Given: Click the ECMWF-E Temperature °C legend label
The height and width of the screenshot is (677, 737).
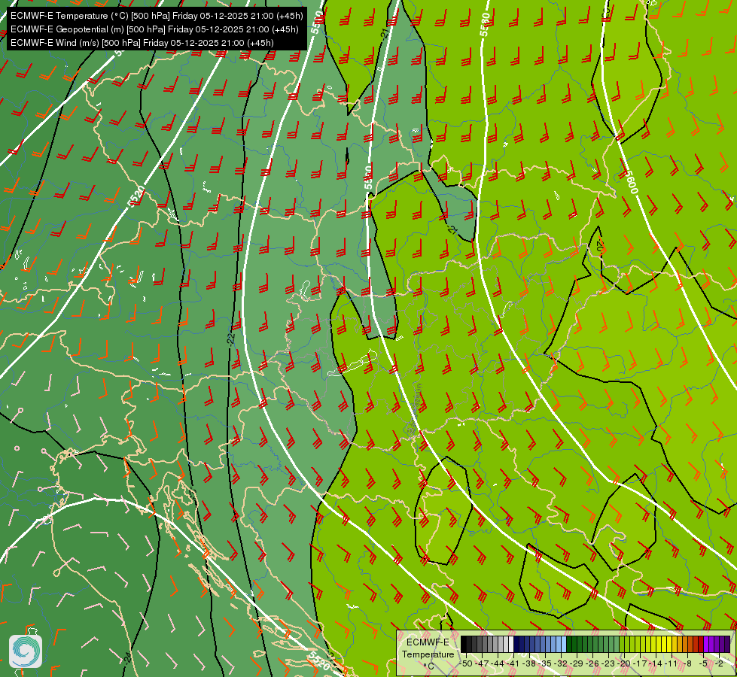Looking at the screenshot, I should tap(428, 654).
